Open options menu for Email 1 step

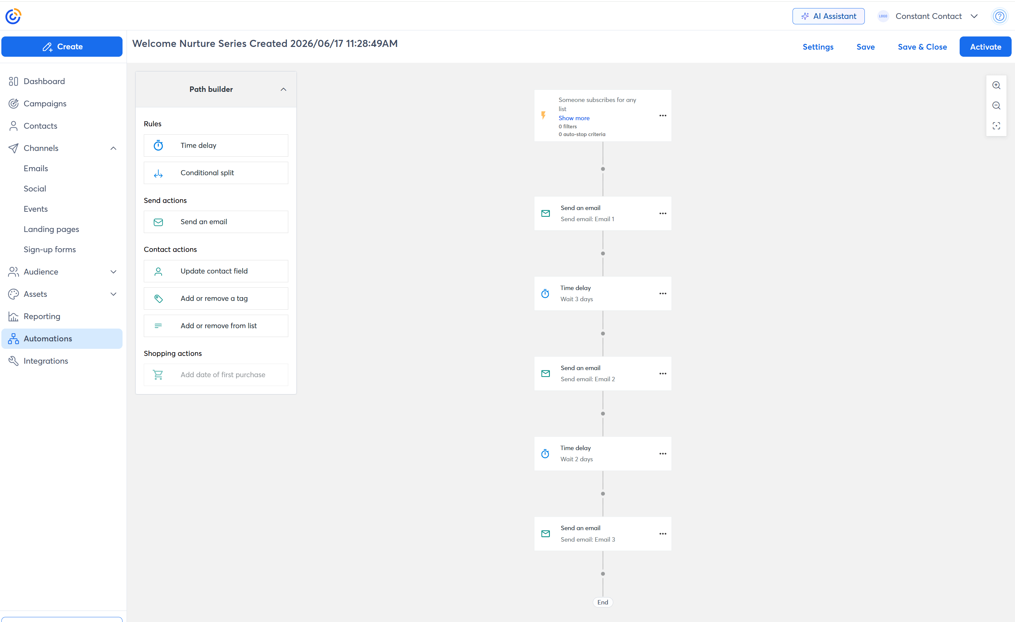click(x=662, y=213)
